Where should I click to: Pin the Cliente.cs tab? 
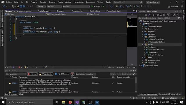coord(15,11)
